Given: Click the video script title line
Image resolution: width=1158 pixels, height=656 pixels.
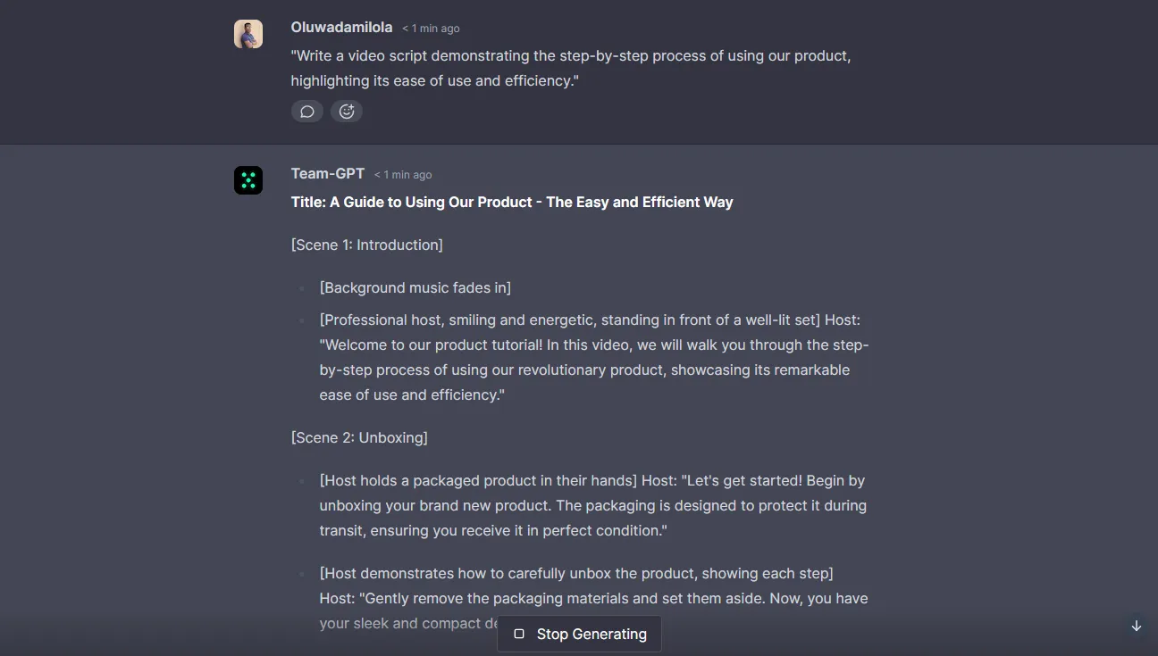Looking at the screenshot, I should pyautogui.click(x=511, y=202).
